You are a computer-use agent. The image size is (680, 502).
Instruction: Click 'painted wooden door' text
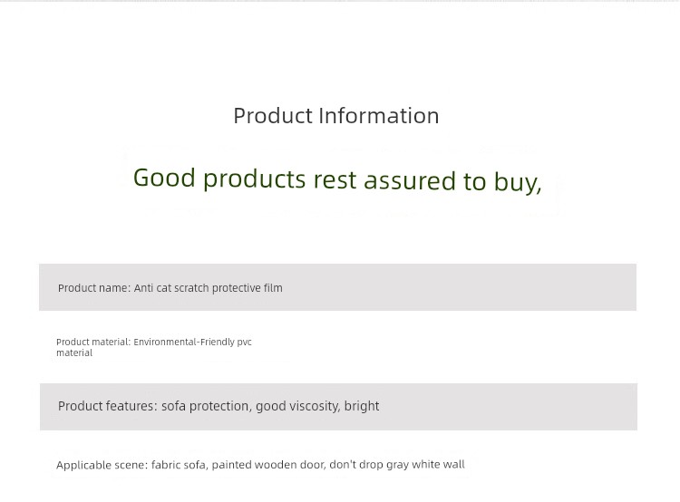tap(269, 465)
